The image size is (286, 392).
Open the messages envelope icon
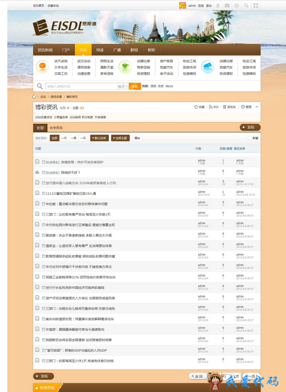pos(227,6)
